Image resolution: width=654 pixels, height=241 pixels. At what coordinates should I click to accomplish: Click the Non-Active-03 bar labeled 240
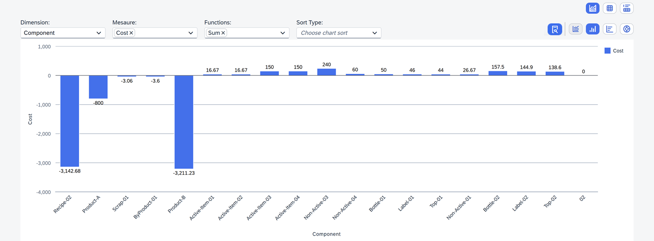(326, 72)
